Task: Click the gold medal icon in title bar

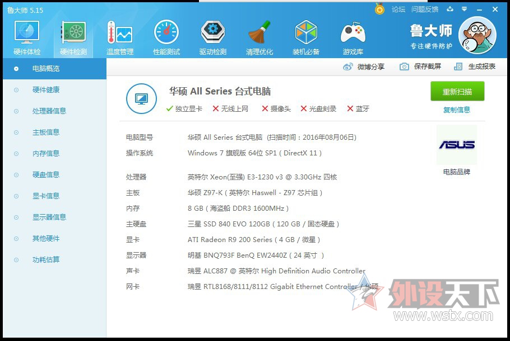Action: pyautogui.click(x=379, y=10)
